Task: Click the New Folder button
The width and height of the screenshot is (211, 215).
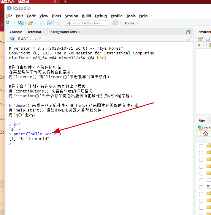Action: pyautogui.click(x=204, y=128)
